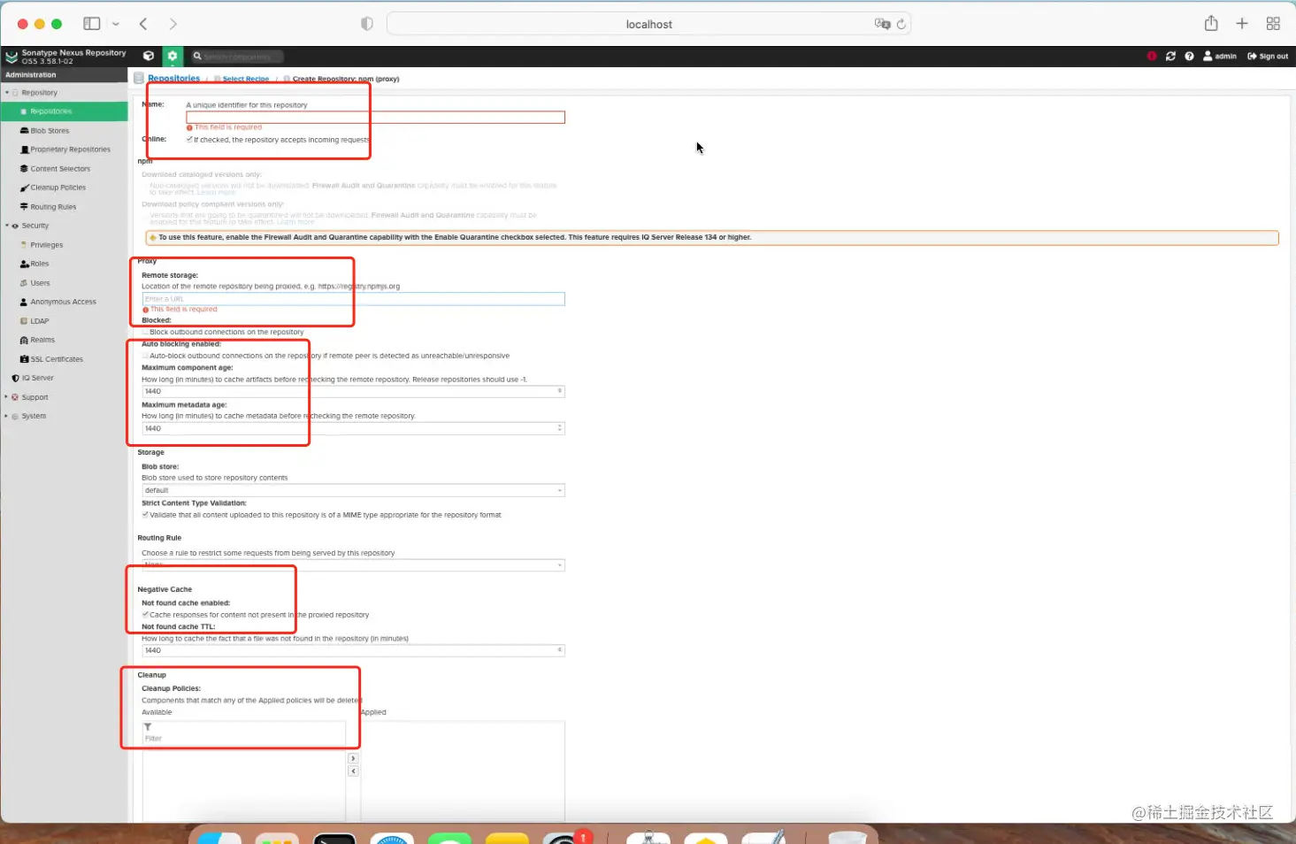Click the translate icon in address bar

point(882,24)
